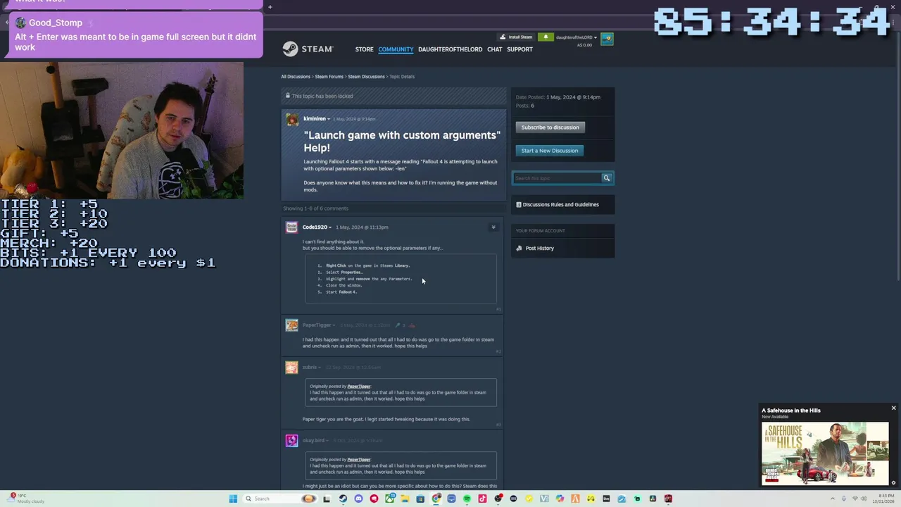Screen dimensions: 901x507
Task: Click the 'Good_Stomp' chat username
Action: 56,23
